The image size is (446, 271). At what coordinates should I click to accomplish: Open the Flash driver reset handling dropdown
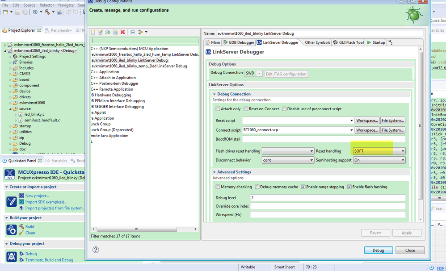click(x=288, y=151)
